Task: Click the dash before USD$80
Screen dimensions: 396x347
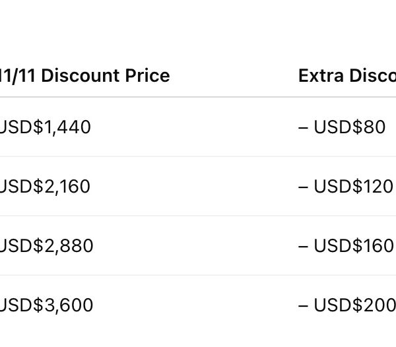Action: [x=303, y=127]
